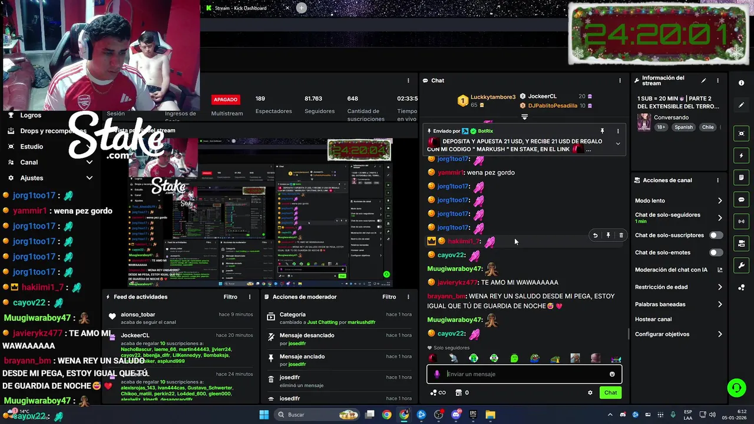Delete the hovered hakiimi1_7 chat message
This screenshot has width=754, height=424.
tap(621, 236)
